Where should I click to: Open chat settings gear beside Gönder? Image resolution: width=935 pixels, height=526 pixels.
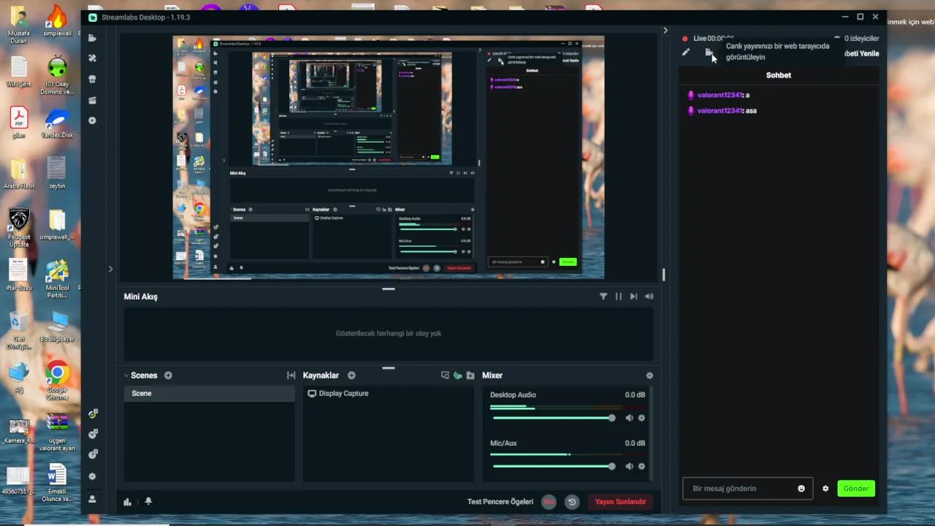point(825,489)
